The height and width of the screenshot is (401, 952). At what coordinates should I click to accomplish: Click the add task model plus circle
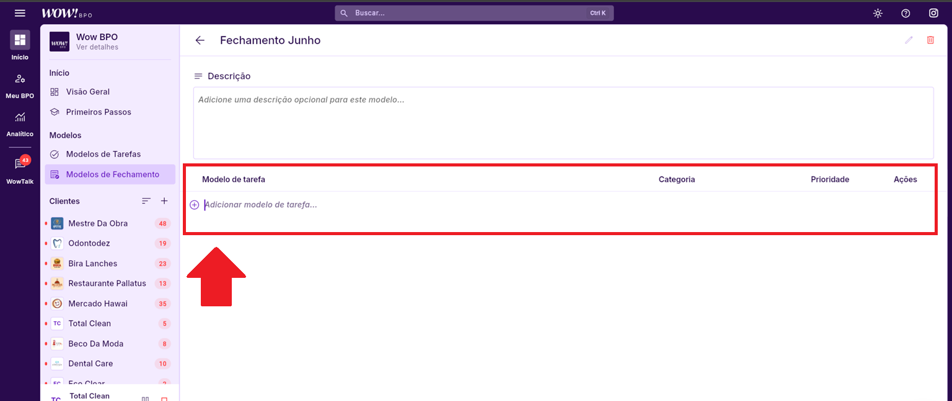pos(194,205)
